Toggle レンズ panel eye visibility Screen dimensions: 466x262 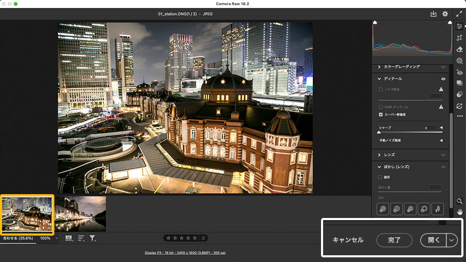point(443,155)
